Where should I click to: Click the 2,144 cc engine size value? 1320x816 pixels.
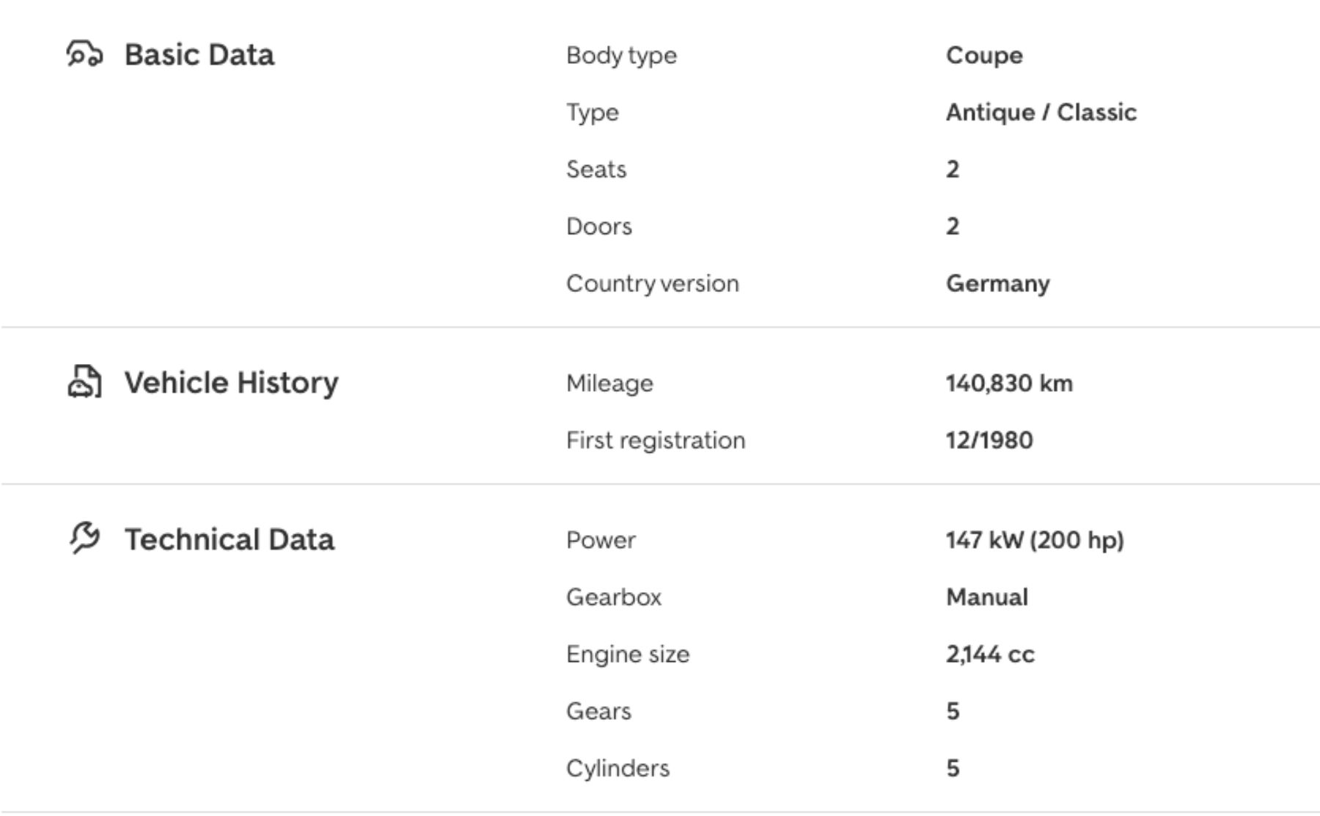coord(989,654)
